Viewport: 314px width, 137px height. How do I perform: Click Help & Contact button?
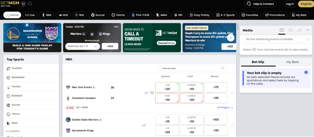point(260,4)
